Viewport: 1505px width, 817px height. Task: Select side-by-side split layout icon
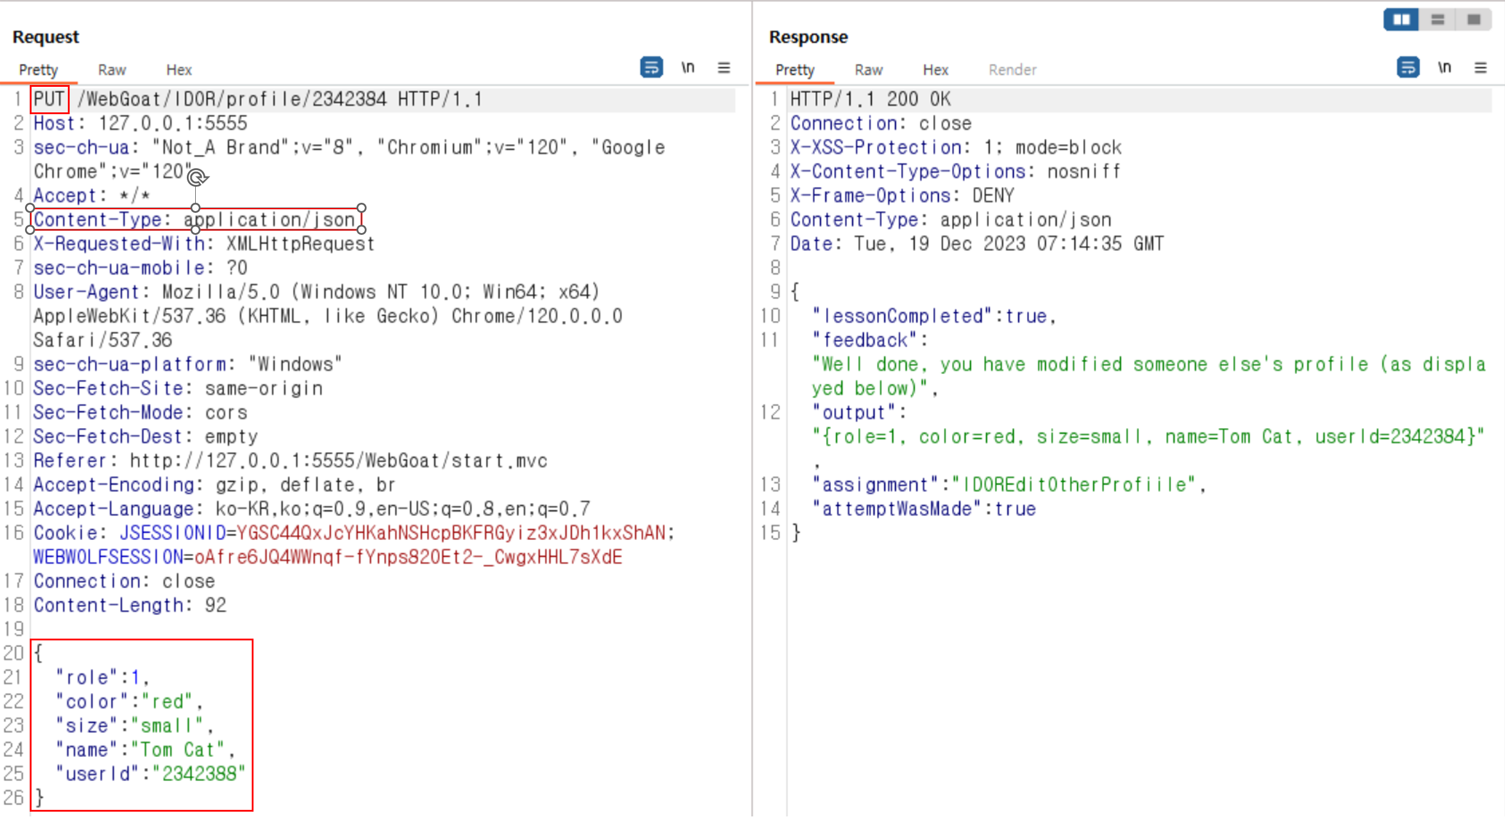point(1401,20)
